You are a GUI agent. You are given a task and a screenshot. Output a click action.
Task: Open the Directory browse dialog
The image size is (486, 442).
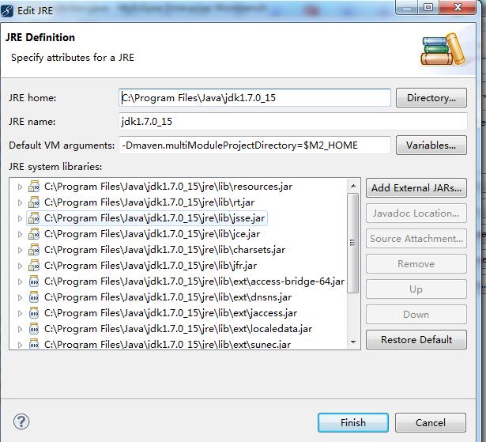(x=431, y=98)
